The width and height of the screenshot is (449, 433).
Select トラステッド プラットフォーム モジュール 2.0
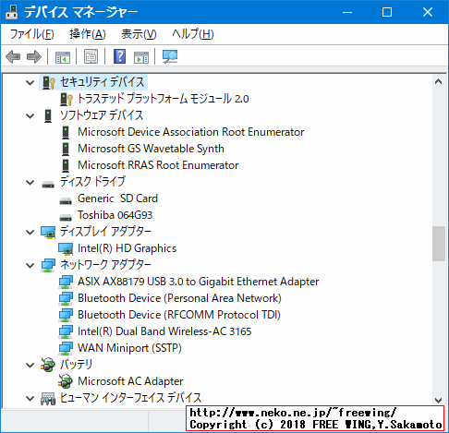coord(164,99)
